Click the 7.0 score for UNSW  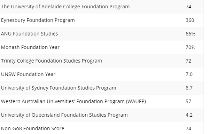189,74
